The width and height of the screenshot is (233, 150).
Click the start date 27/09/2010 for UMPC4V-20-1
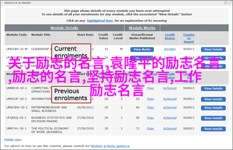[x=85, y=129]
